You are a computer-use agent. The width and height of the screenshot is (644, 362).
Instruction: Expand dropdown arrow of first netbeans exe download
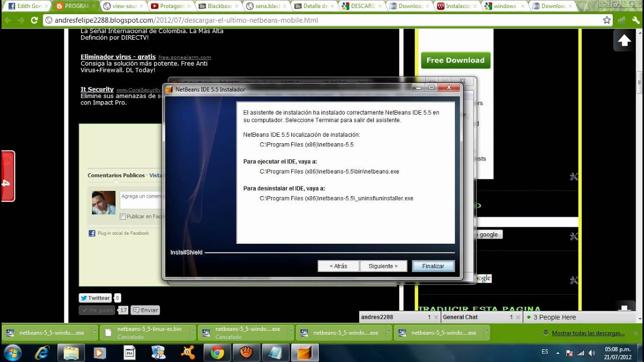coord(94,332)
